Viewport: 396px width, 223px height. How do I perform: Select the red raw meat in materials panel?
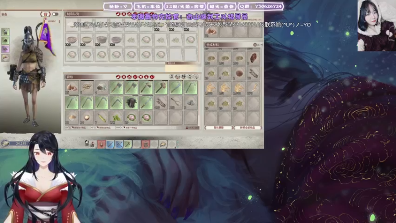(253, 58)
